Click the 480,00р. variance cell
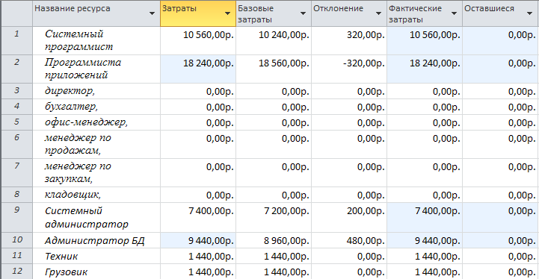539x279 pixels. tap(349, 240)
